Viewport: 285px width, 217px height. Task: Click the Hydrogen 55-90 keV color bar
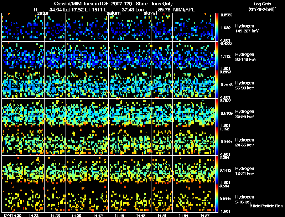click(x=217, y=84)
